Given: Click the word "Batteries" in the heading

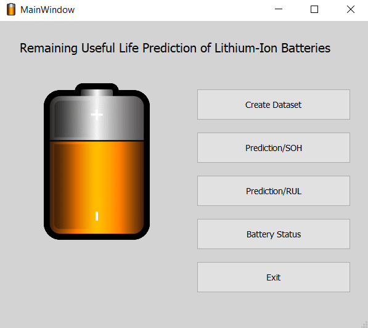Looking at the screenshot, I should coord(306,48).
